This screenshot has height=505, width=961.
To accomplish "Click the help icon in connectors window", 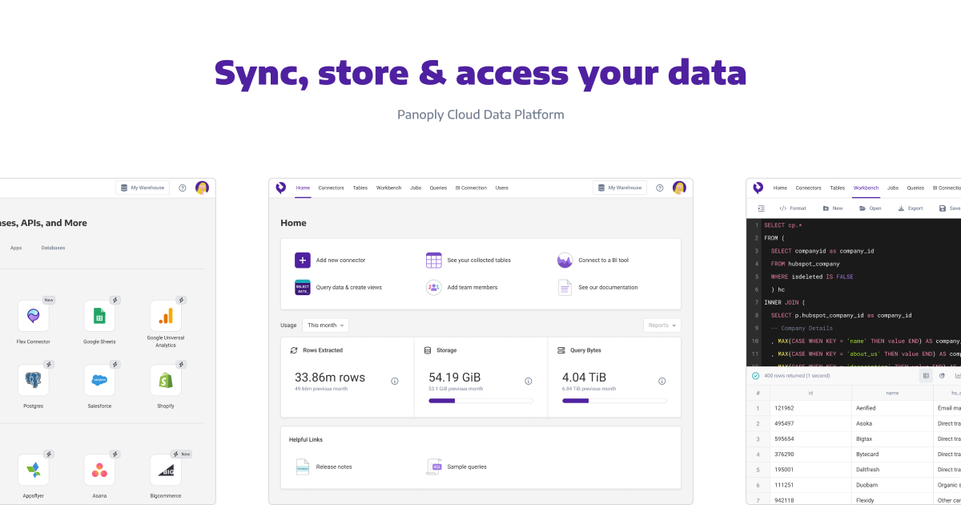I will [x=183, y=188].
